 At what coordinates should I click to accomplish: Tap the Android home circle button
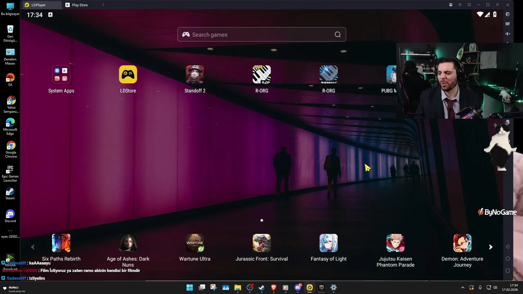(507, 258)
